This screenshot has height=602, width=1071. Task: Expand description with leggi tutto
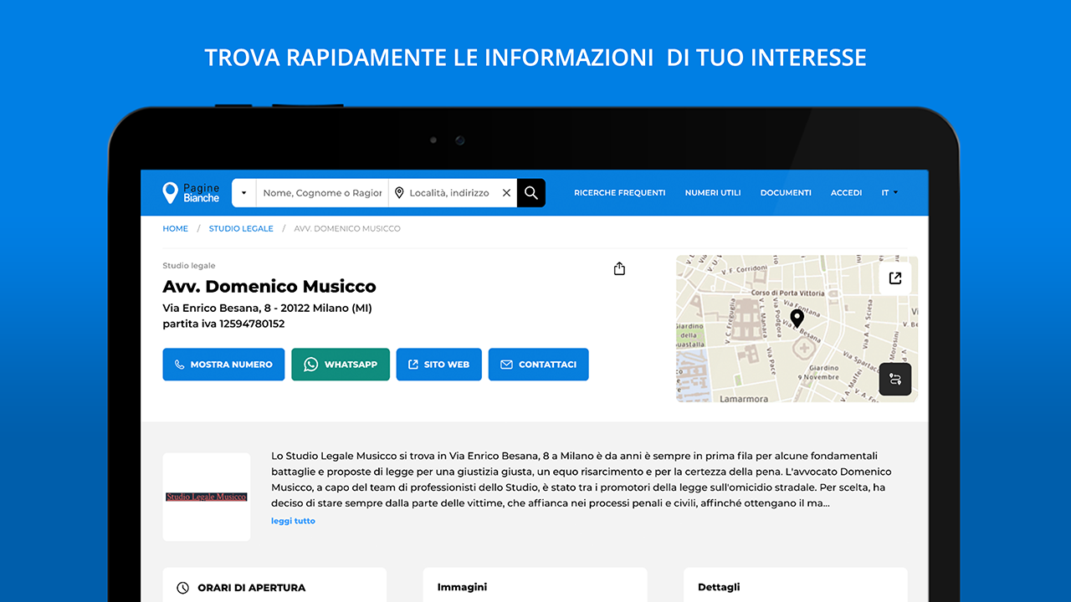(x=293, y=521)
